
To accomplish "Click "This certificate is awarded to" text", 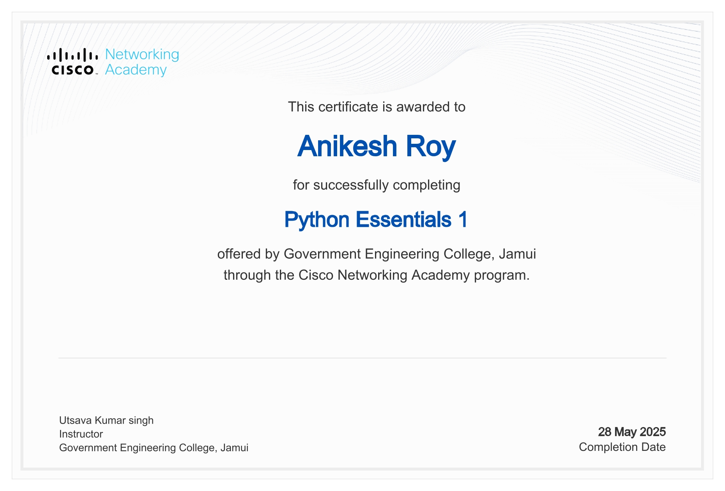I will (376, 107).
